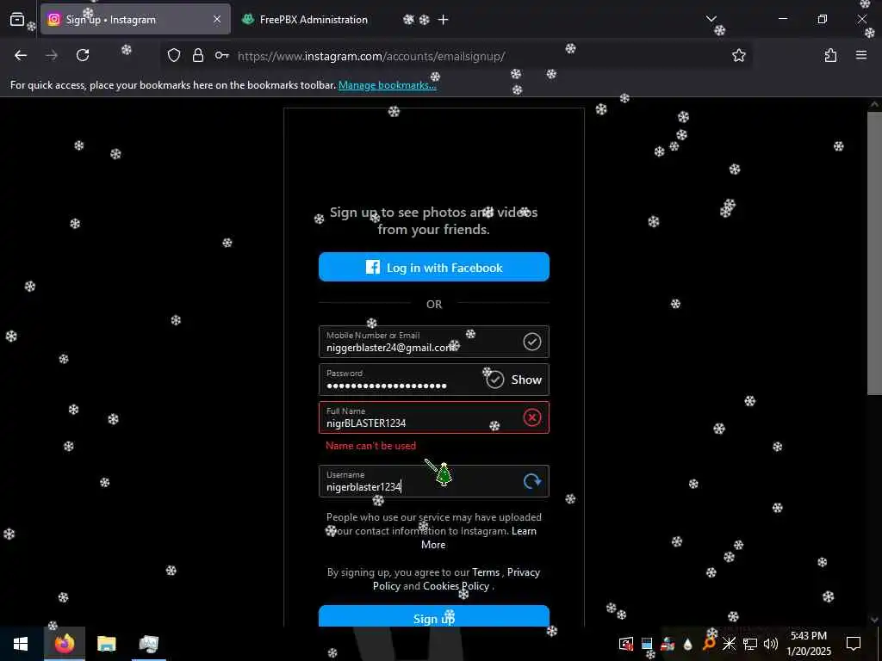Click the red and teal tray icon

(x=668, y=644)
